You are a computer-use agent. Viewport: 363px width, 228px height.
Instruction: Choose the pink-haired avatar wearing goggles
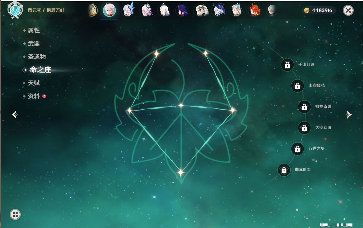pyautogui.click(x=146, y=10)
